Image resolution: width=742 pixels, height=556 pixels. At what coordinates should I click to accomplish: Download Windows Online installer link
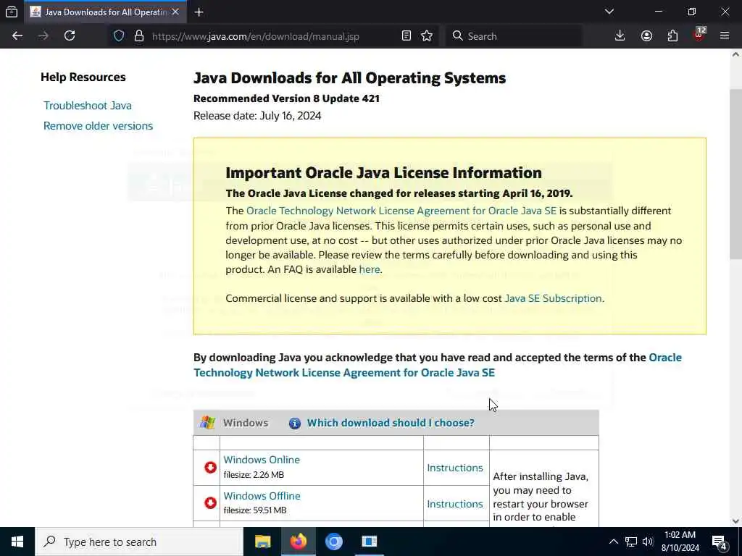click(261, 460)
